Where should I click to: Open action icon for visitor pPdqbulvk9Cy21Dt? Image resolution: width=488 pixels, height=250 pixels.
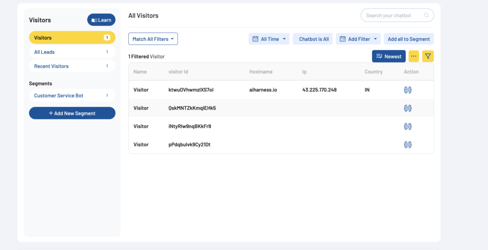(408, 145)
